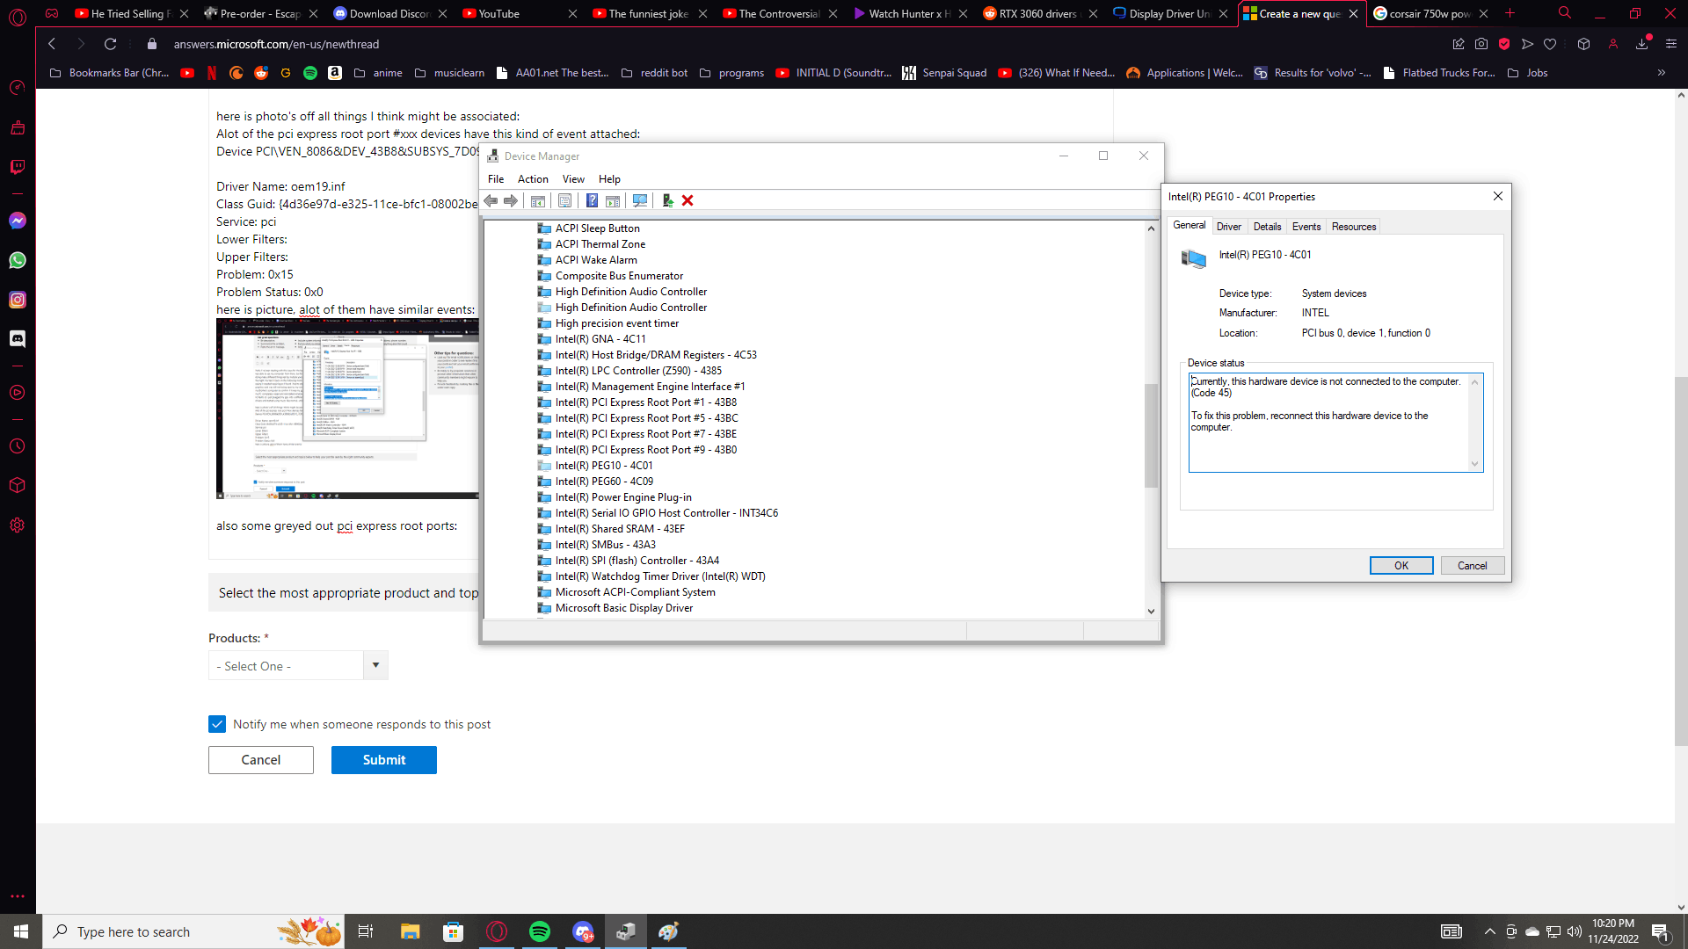1688x949 pixels.
Task: Click the blue Submit button
Action: pos(383,760)
